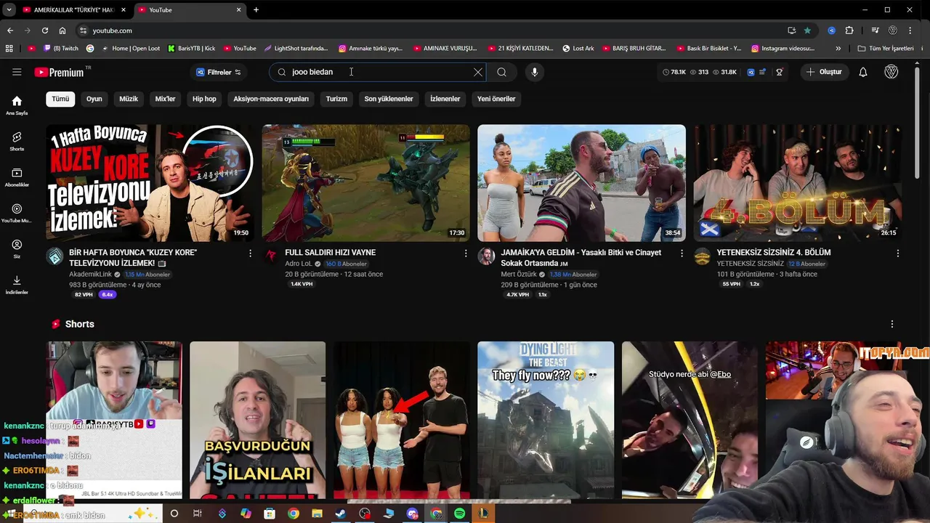Viewport: 930px width, 523px height.
Task: Open the apps grid in bookmarks bar
Action: [9, 49]
